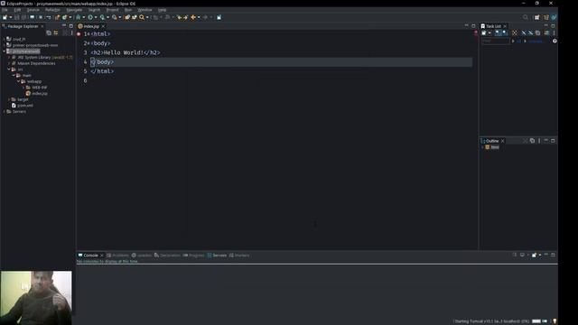Click the green Run button in the toolbar
The image size is (578, 325).
click(90, 17)
